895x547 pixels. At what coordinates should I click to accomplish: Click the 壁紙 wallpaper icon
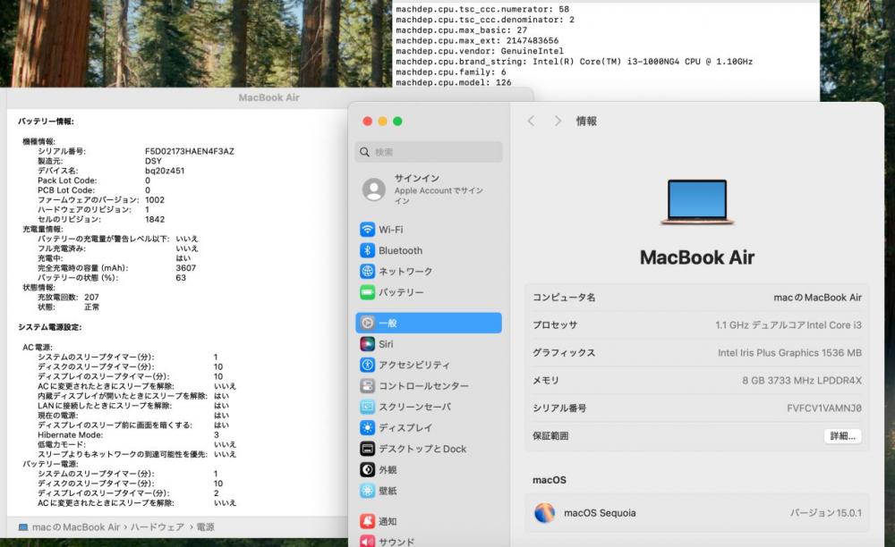368,491
